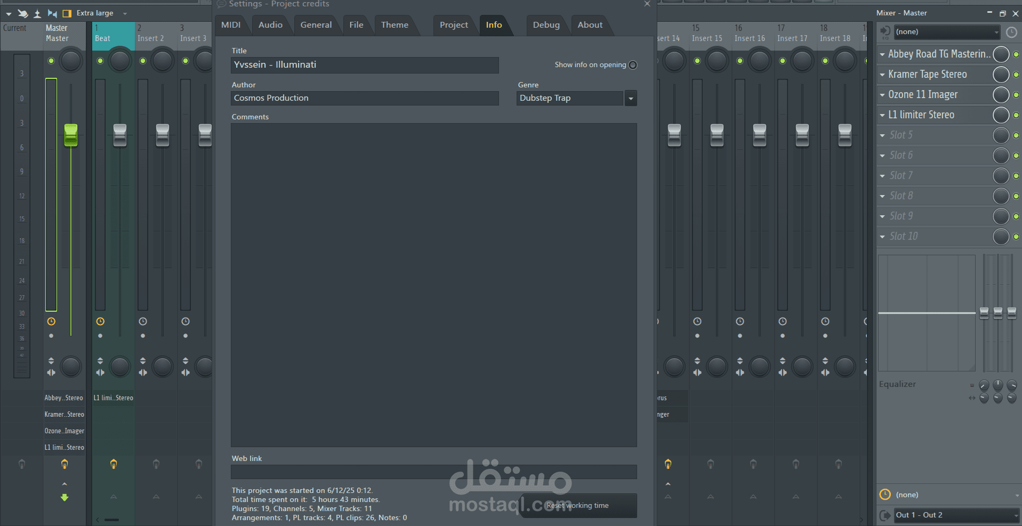The image size is (1022, 526).
Task: Click the hand-pointer icon in mixer toolbar
Action: [23, 13]
